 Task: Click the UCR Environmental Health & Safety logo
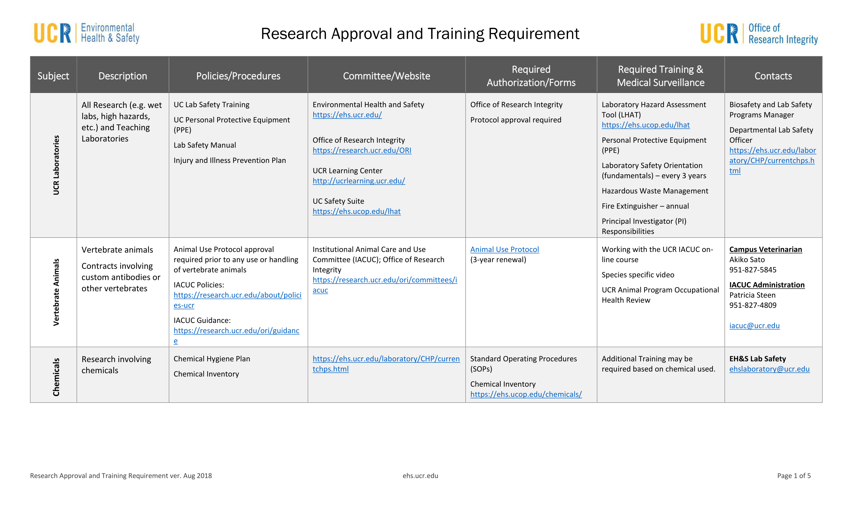tap(87, 33)
